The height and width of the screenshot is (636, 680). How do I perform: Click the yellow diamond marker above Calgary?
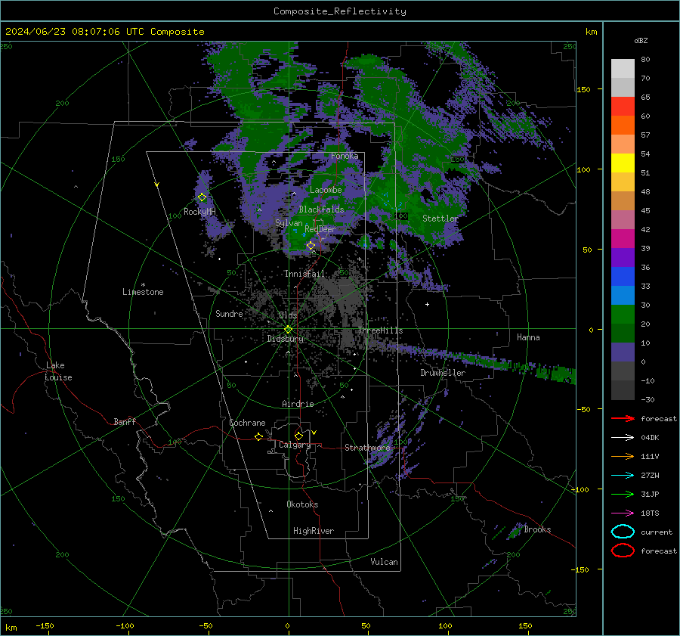tap(298, 436)
